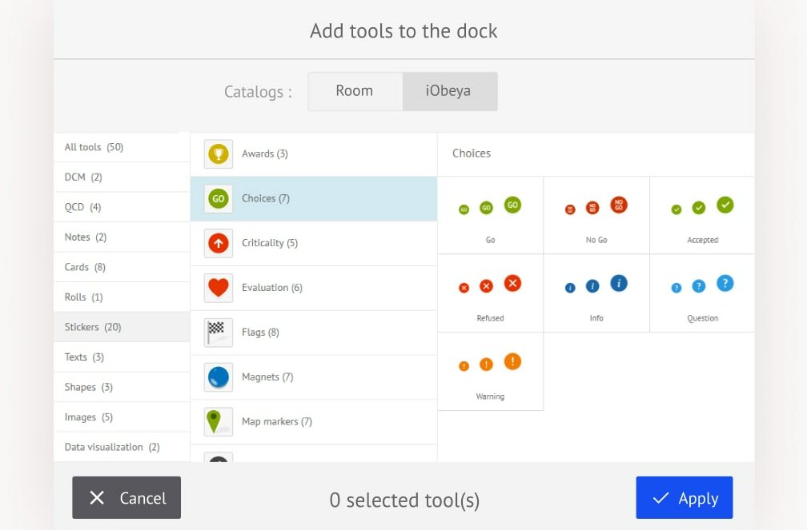Switch to the Room catalog
The width and height of the screenshot is (807, 530).
click(x=355, y=91)
